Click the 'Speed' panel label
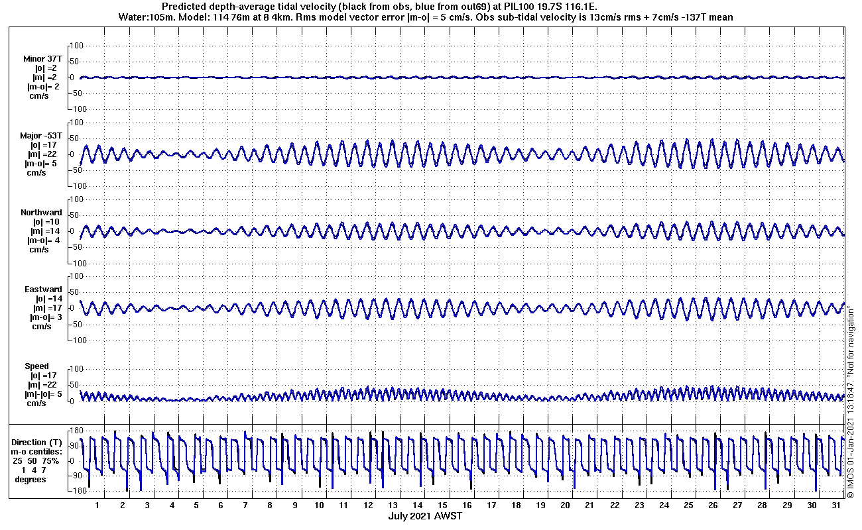This screenshot has height=530, width=862. point(36,366)
